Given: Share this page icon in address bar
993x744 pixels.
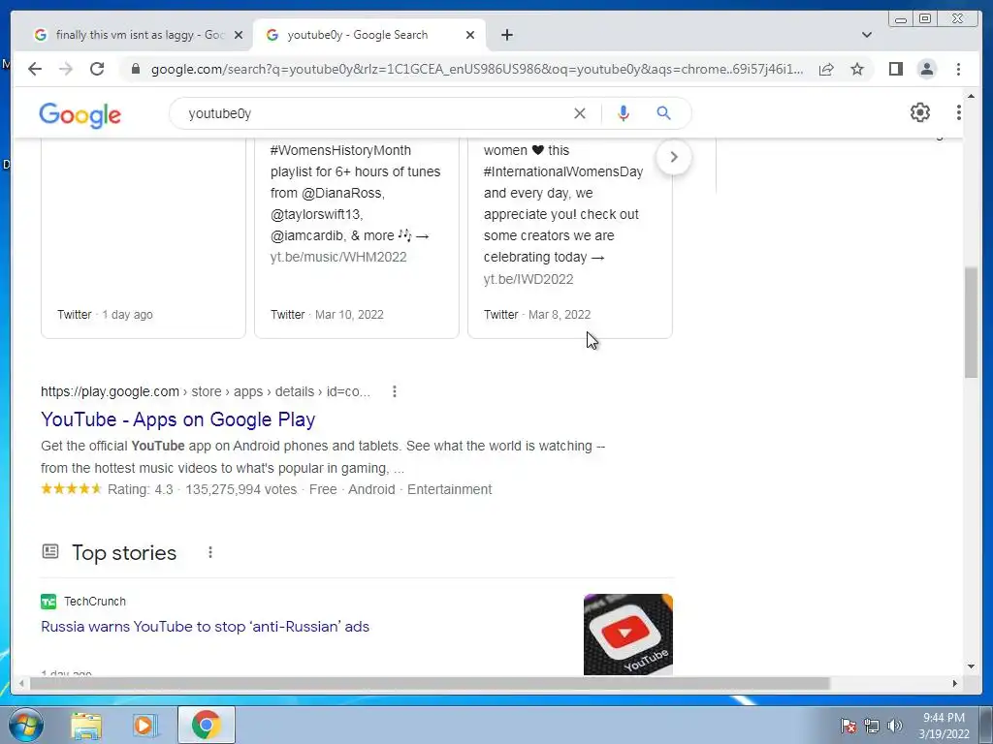Looking at the screenshot, I should (826, 69).
